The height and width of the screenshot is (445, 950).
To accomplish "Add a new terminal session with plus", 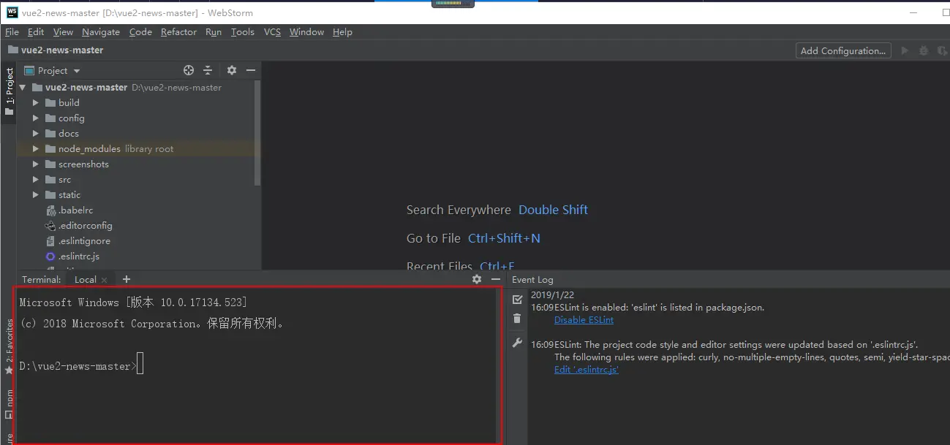I will tap(127, 279).
